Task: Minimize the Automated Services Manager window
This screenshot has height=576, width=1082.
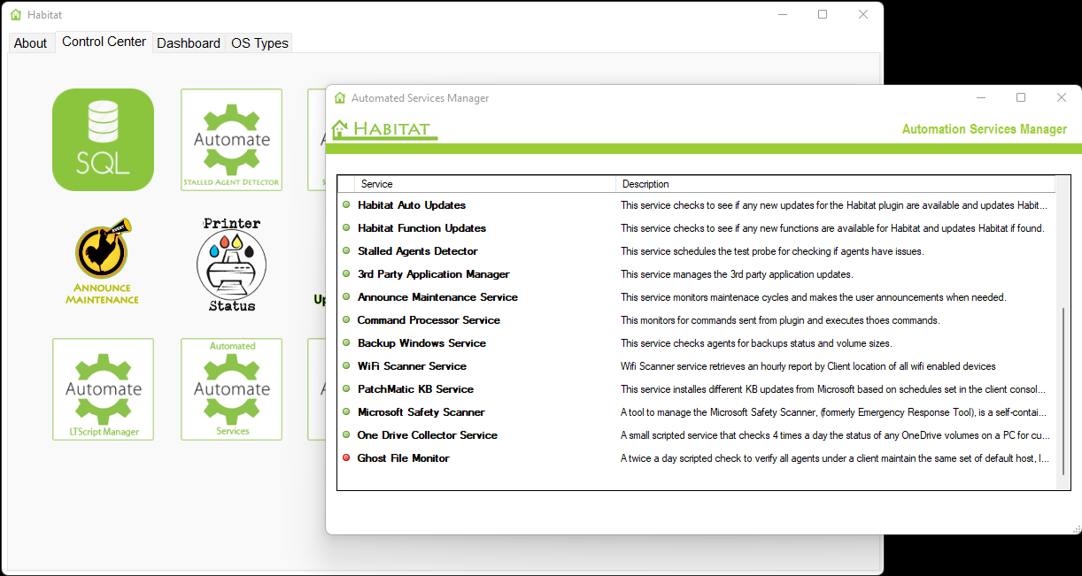Action: pyautogui.click(x=981, y=97)
